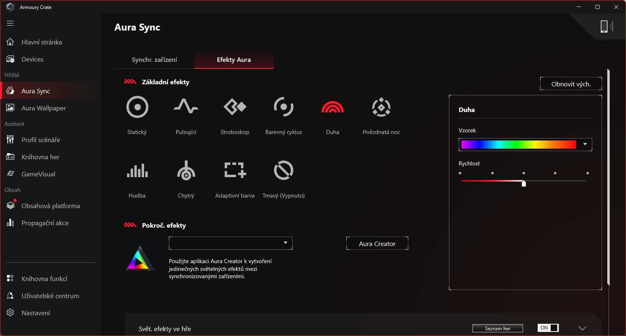Minimize the Armoury Crate window
The image size is (626, 336).
coord(579,7)
